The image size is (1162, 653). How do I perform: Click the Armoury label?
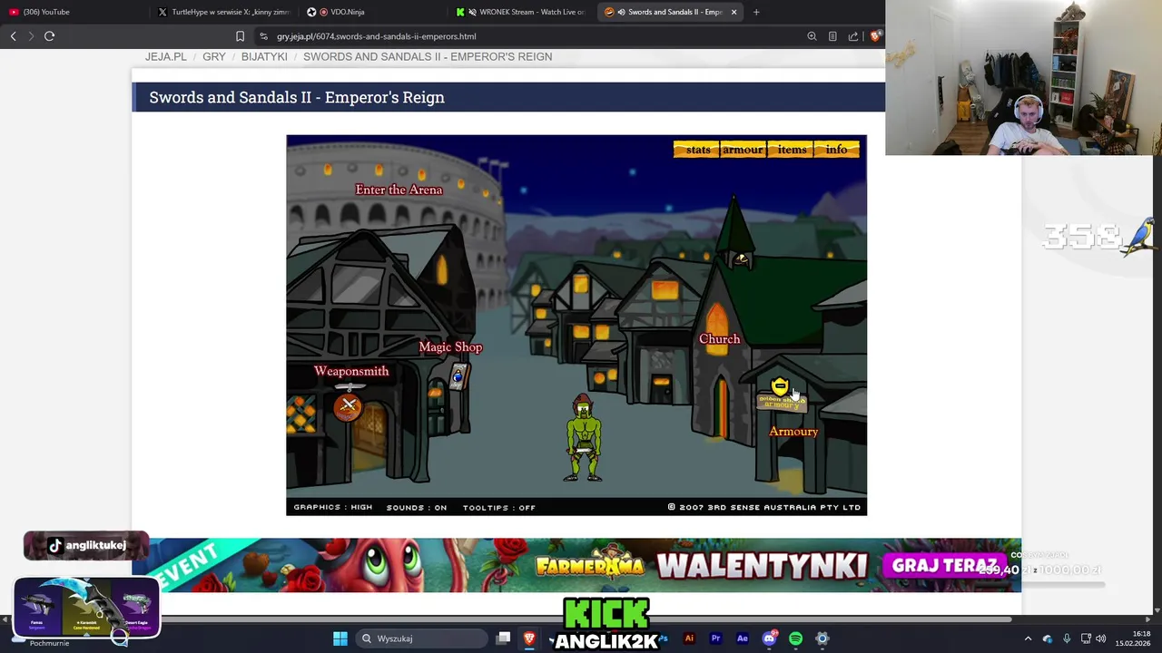793,432
